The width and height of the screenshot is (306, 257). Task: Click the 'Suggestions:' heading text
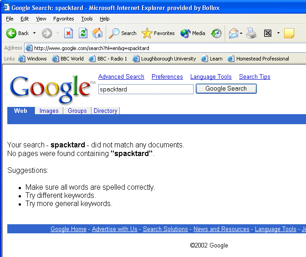(28, 171)
